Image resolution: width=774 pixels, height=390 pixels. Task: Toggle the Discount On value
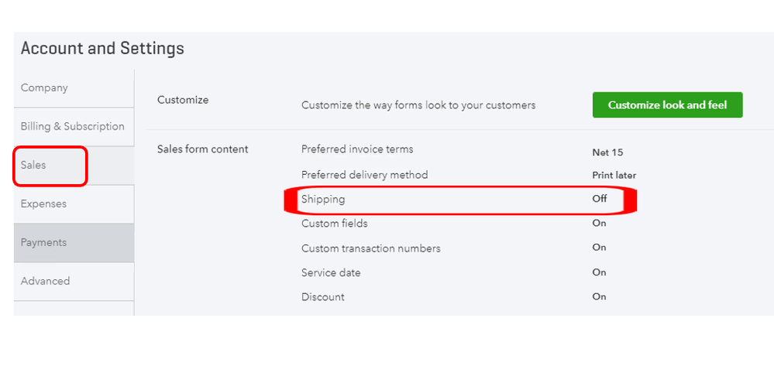600,297
